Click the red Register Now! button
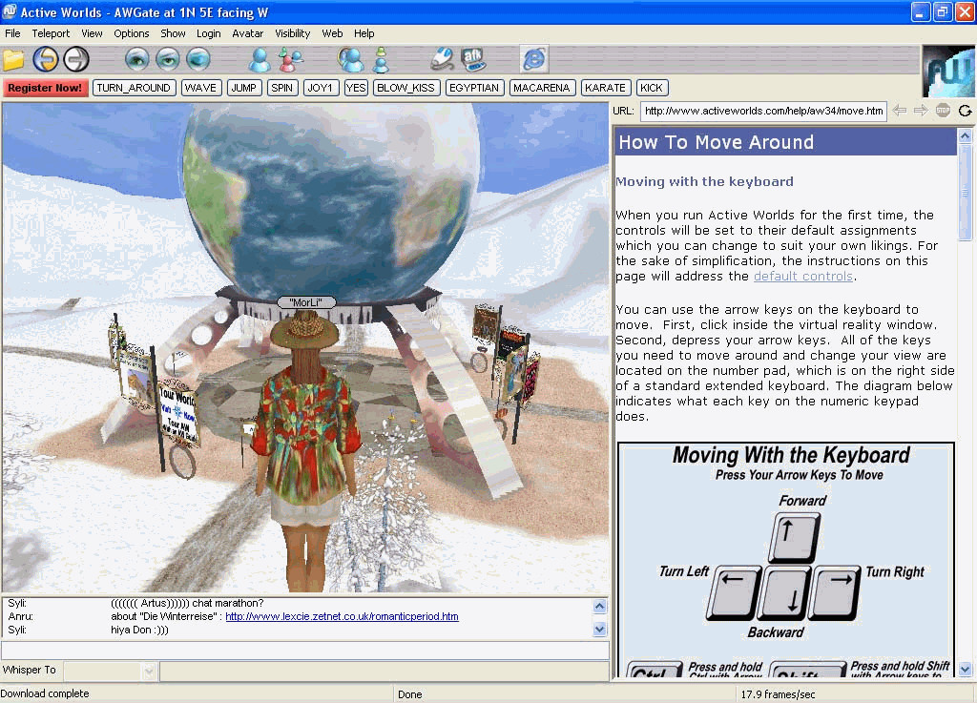 pos(45,88)
